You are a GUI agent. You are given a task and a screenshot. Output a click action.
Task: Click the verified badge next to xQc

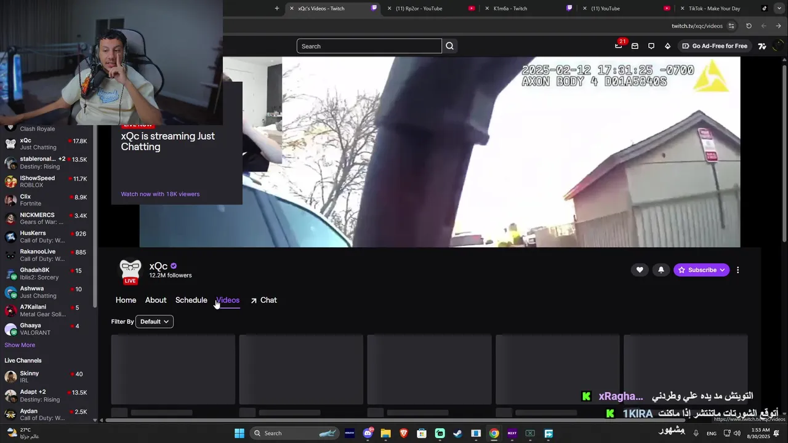click(174, 266)
